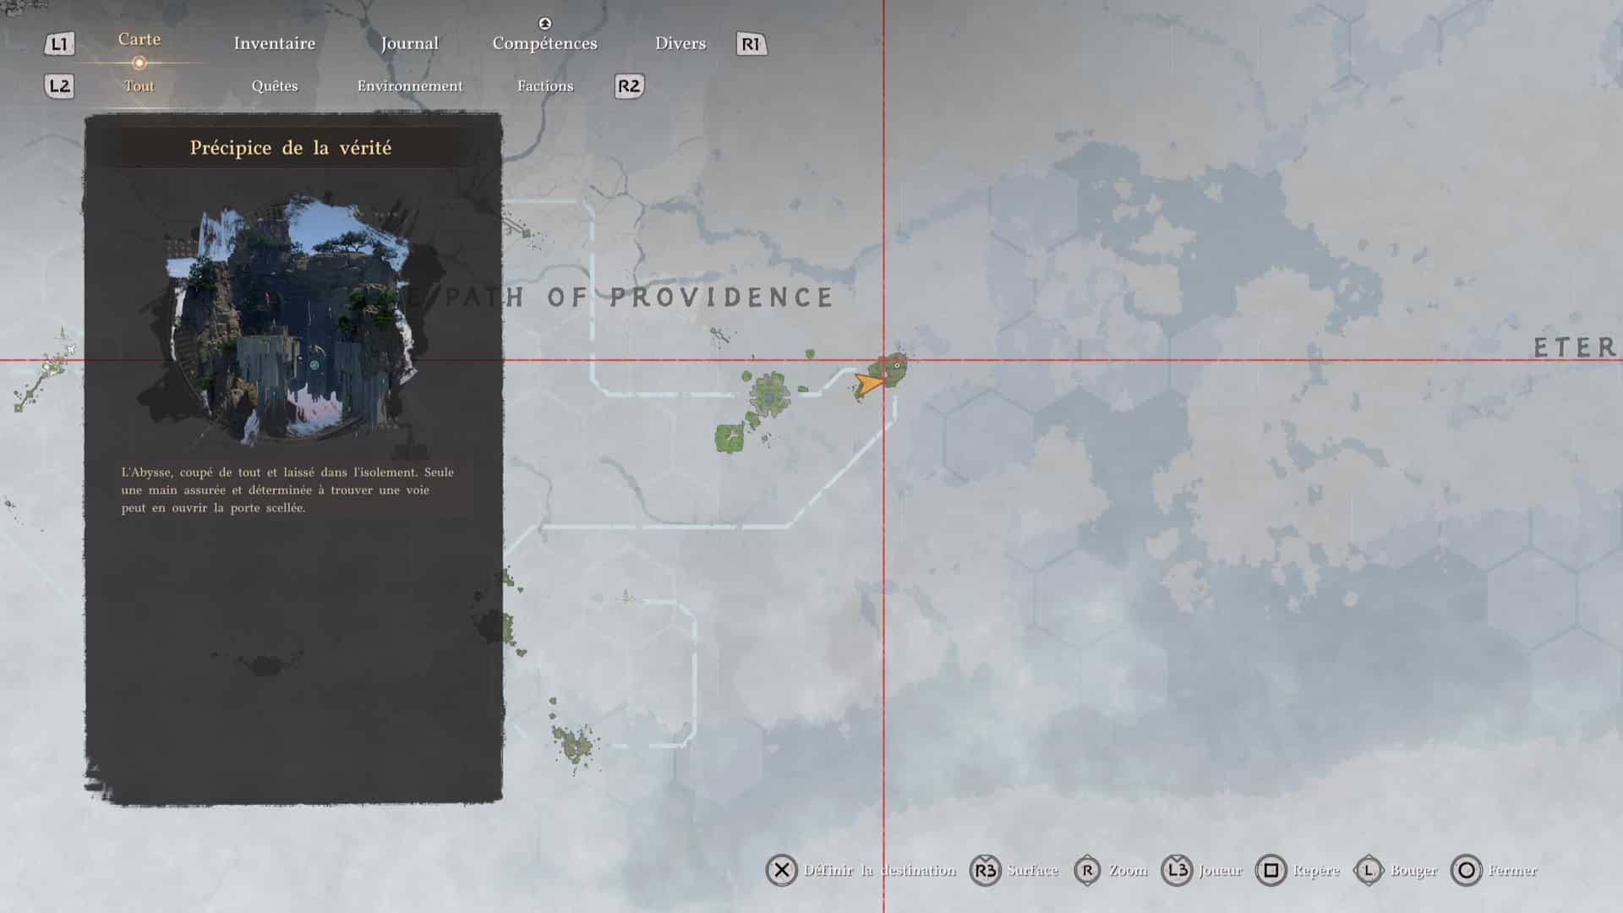Open the Inventaire tab
The image size is (1623, 913).
pyautogui.click(x=274, y=43)
